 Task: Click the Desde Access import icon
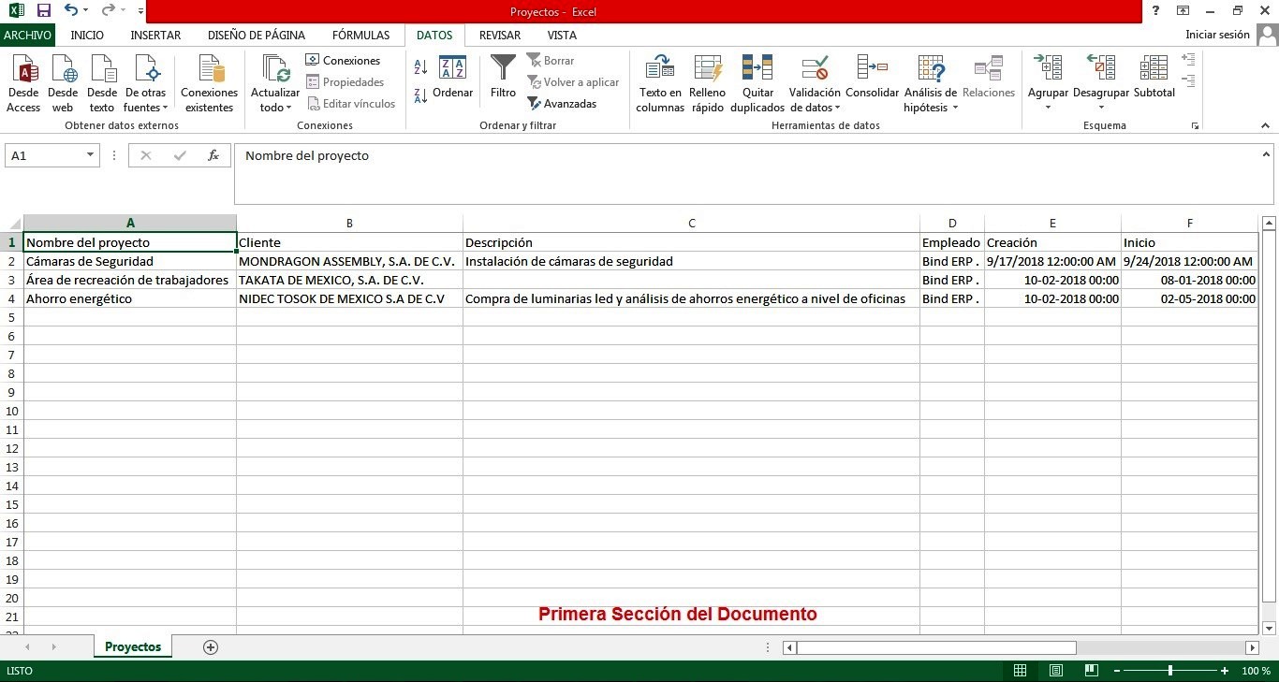[x=23, y=69]
